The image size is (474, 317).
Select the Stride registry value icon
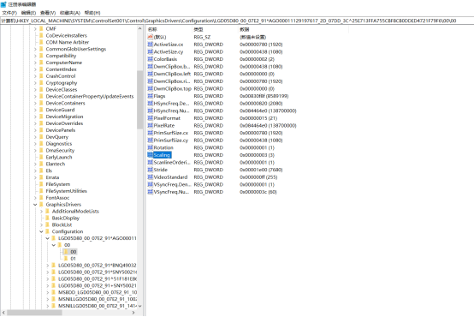pos(151,170)
